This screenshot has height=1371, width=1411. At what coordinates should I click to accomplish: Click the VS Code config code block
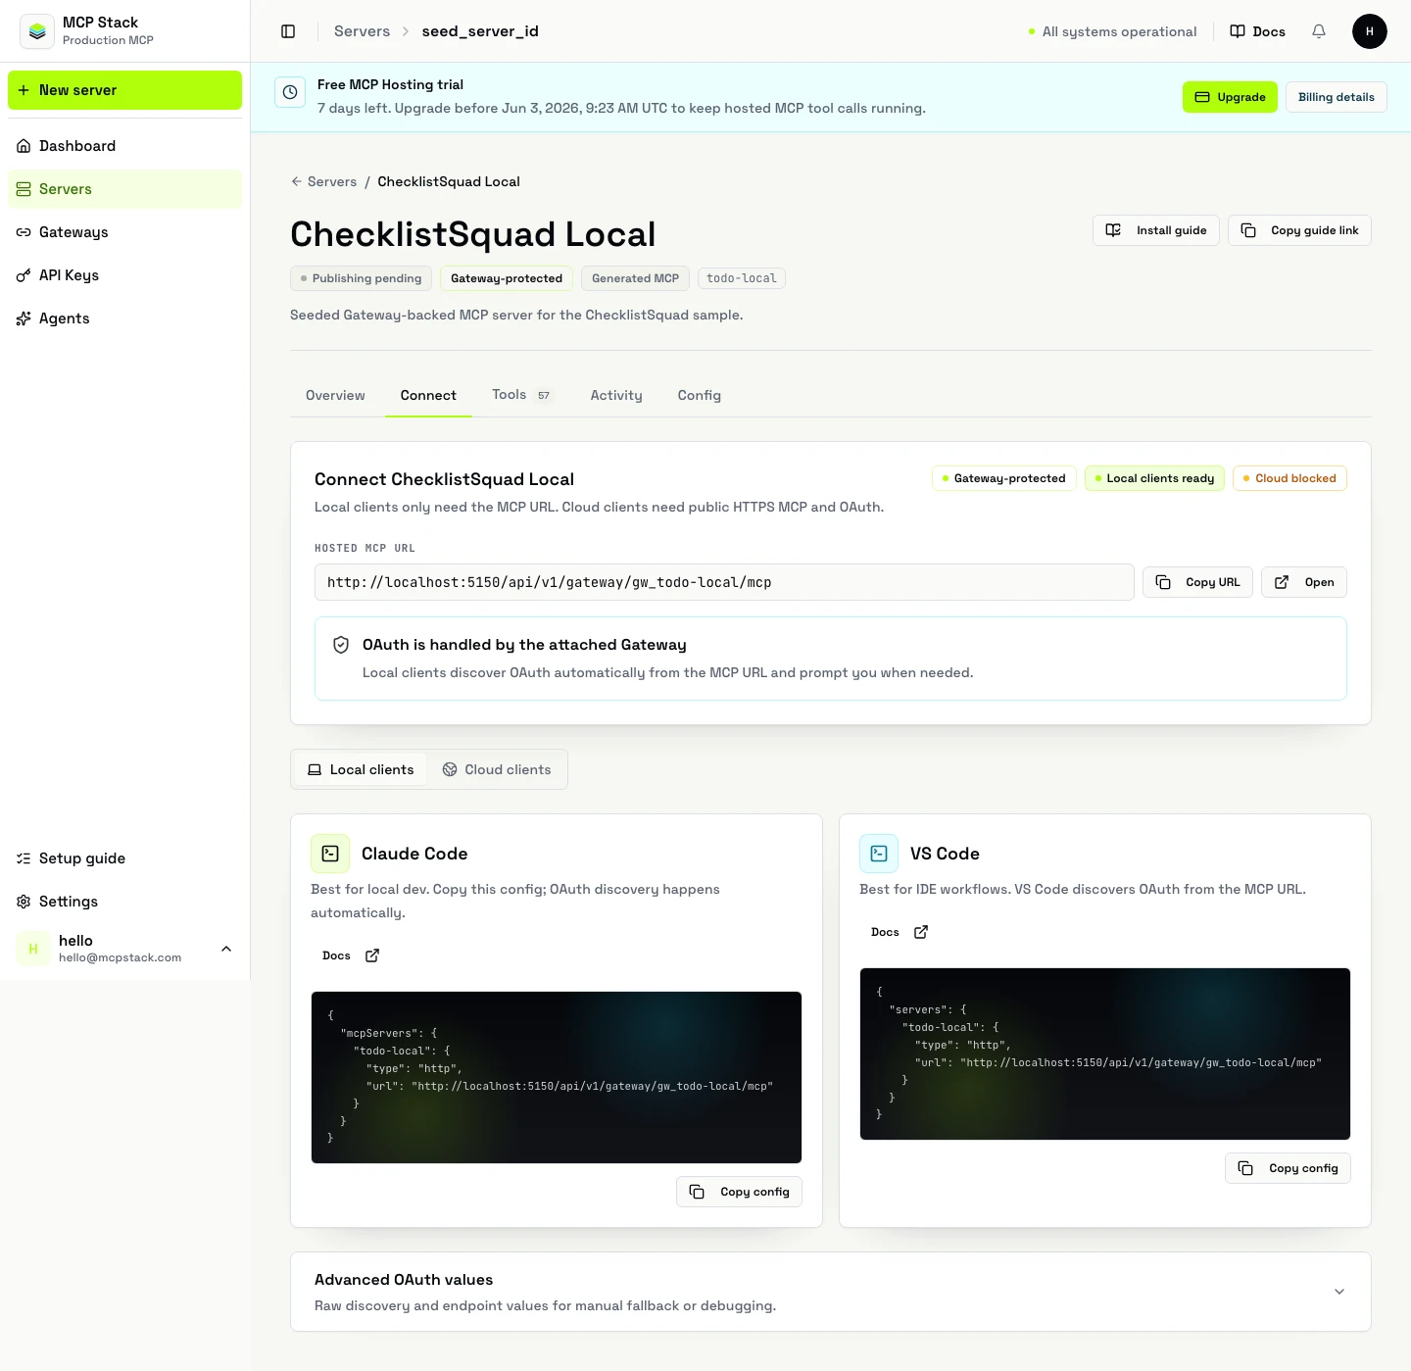(1105, 1054)
